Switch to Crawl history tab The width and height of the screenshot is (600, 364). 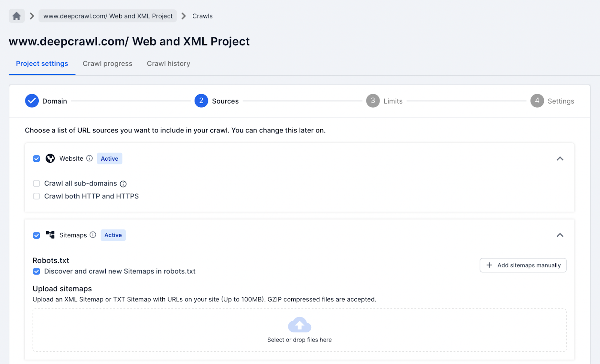click(168, 63)
